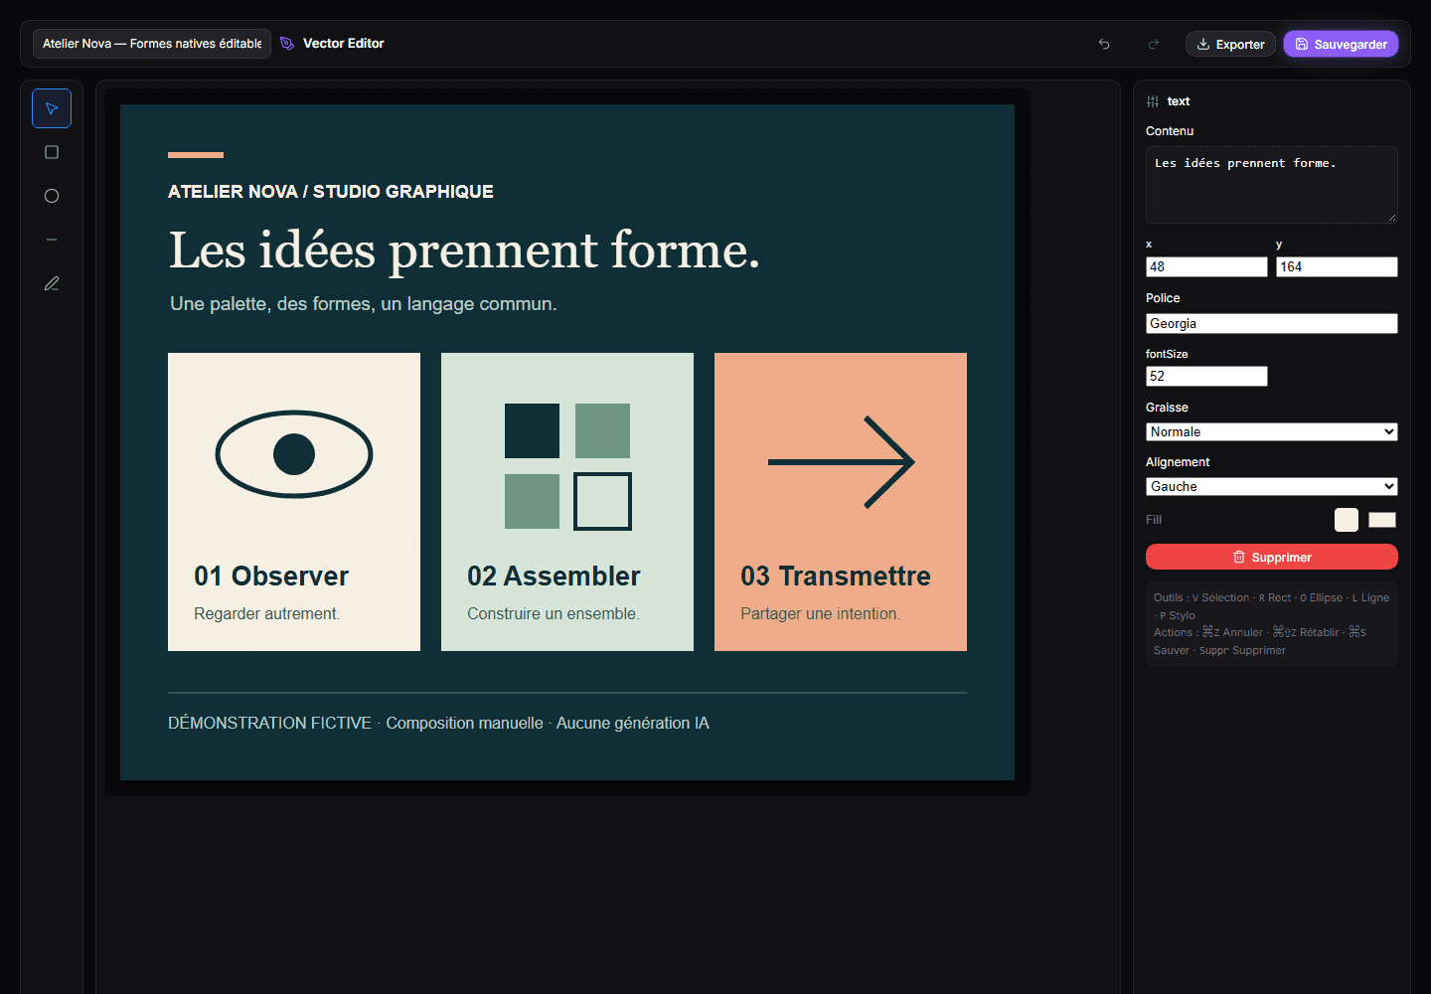Image resolution: width=1431 pixels, height=994 pixels.
Task: Select the orange accent bar shape
Action: click(196, 155)
